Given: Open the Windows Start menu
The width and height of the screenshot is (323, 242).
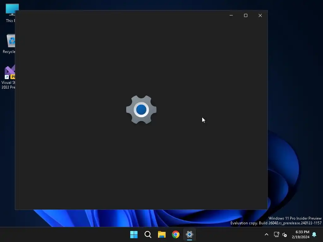Looking at the screenshot, I should 134,234.
